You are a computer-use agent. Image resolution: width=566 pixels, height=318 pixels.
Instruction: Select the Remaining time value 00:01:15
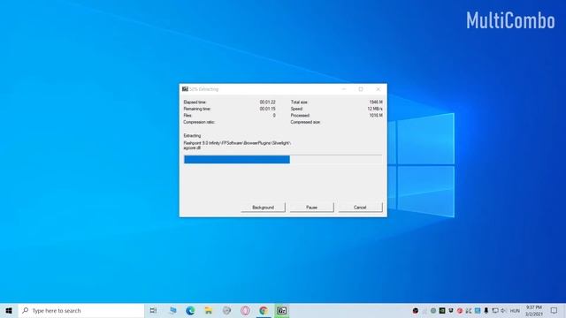[267, 109]
